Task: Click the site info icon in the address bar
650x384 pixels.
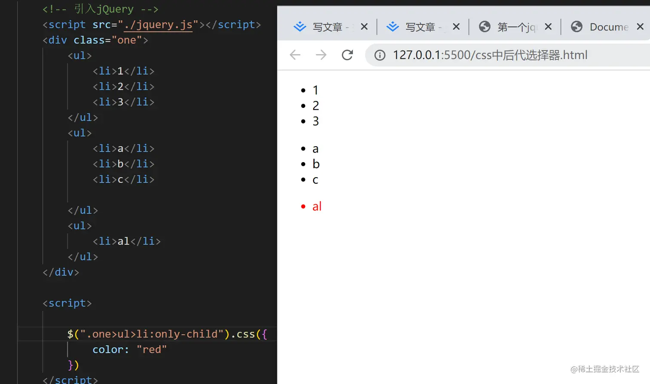Action: pyautogui.click(x=380, y=55)
